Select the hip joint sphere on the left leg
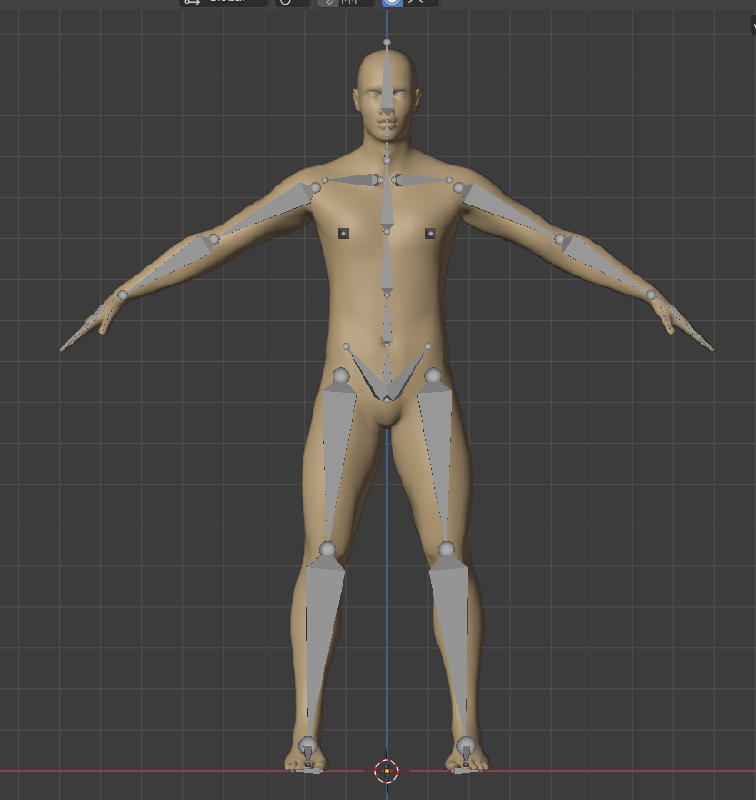756x800 pixels. pyautogui.click(x=341, y=376)
